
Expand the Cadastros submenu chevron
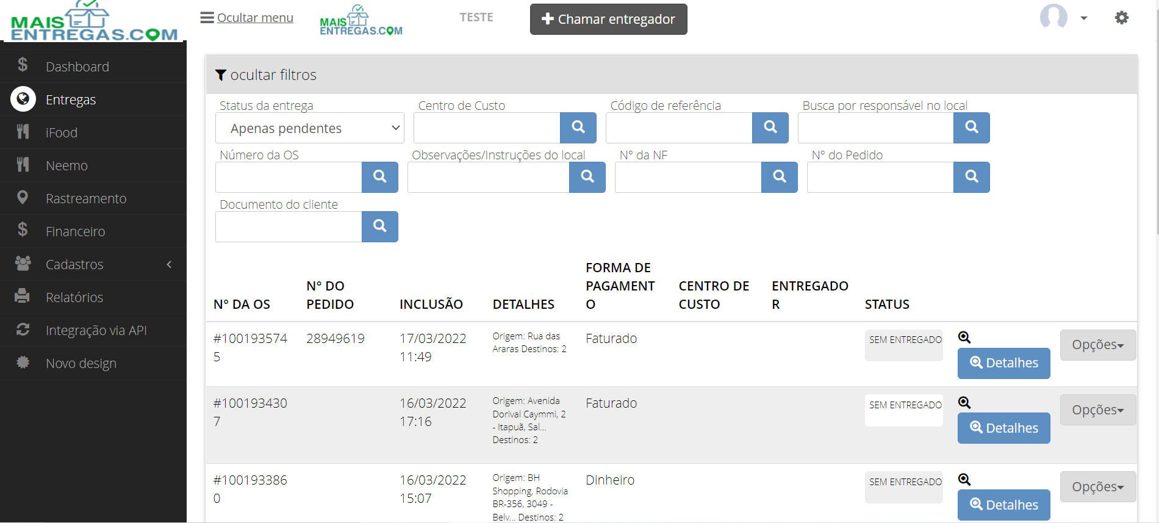[x=169, y=264]
